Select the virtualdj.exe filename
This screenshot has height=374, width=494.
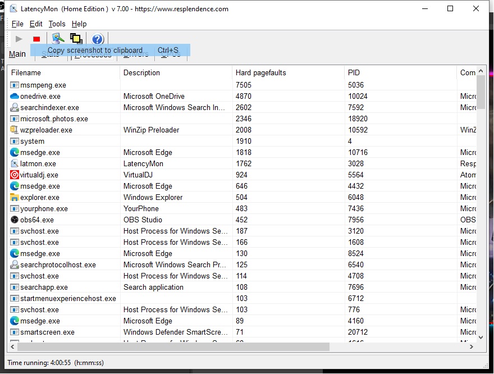pos(39,175)
